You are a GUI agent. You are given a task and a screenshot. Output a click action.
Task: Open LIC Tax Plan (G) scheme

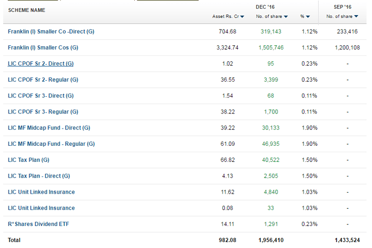29,160
